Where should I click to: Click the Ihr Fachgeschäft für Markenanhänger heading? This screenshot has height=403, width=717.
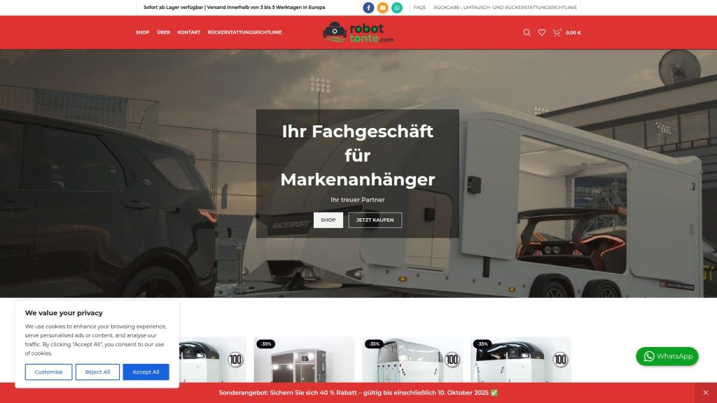(358, 155)
